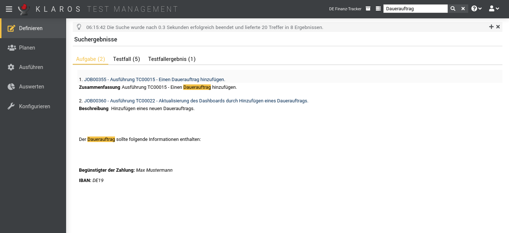
Task: Dismiss the message bar with X
Action: 498,27
